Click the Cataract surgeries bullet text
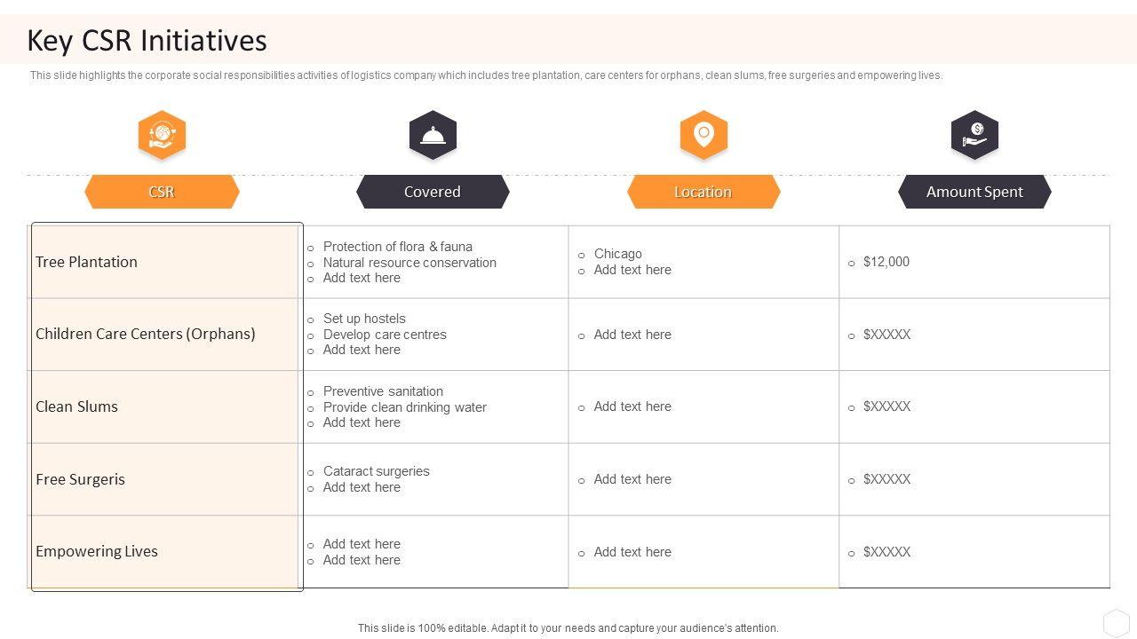This screenshot has width=1137, height=639. 376,471
